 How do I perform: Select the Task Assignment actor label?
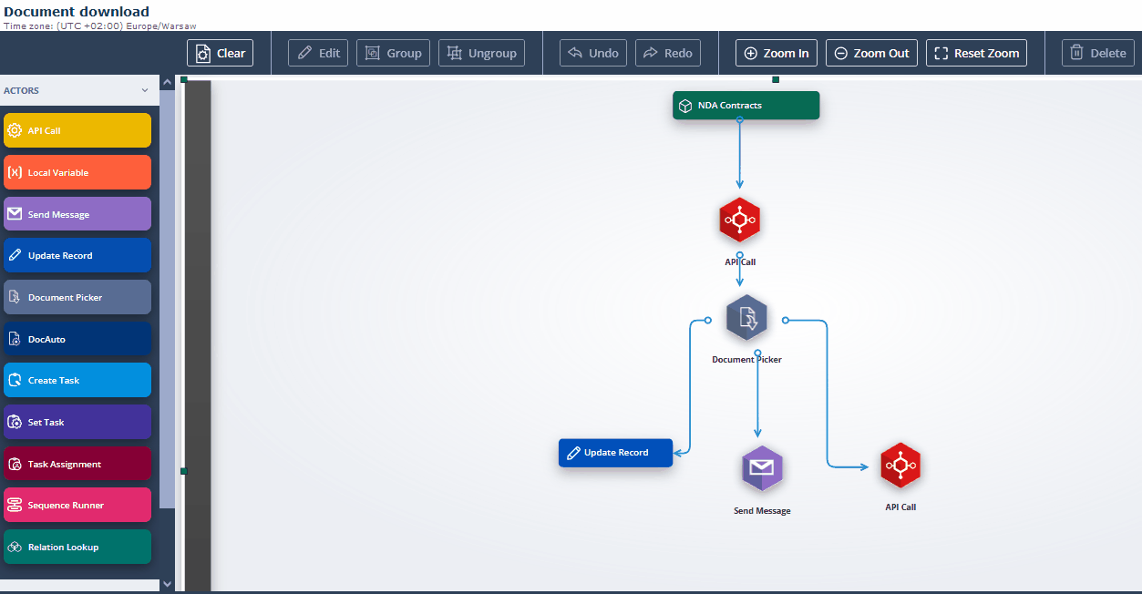pyautogui.click(x=65, y=465)
